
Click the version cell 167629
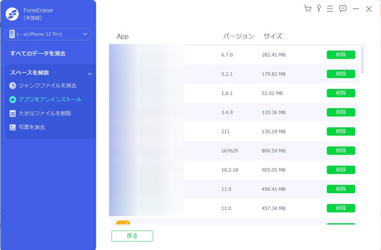[230, 151]
